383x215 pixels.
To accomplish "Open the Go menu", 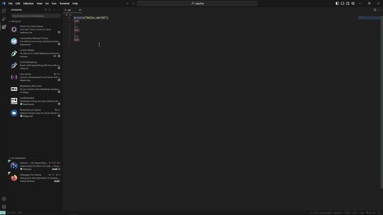I will [47, 4].
